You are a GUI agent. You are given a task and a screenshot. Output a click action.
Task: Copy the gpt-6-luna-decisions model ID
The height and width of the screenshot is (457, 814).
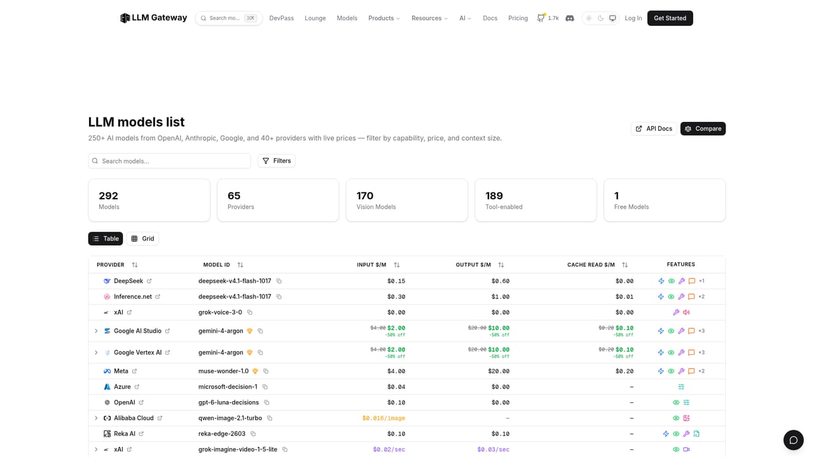click(x=267, y=402)
